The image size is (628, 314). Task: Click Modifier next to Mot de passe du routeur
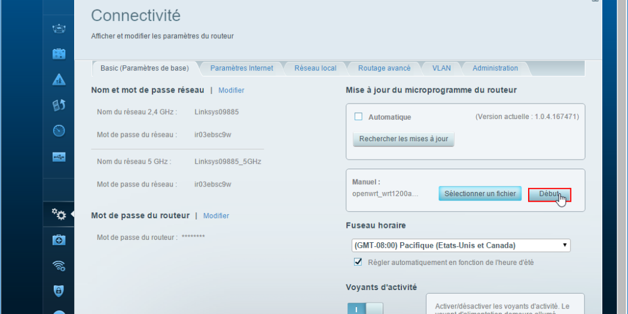(216, 215)
